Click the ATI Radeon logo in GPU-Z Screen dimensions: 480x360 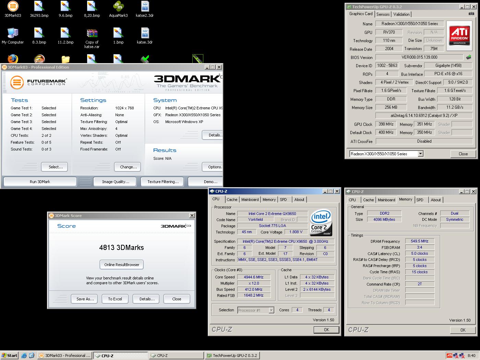pyautogui.click(x=459, y=36)
